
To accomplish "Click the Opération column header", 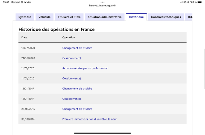I will pyautogui.click(x=69, y=37).
